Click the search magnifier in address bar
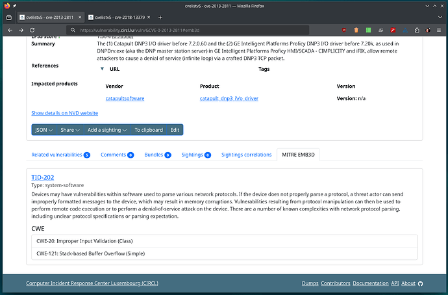This screenshot has height=295, width=448. coord(73,30)
